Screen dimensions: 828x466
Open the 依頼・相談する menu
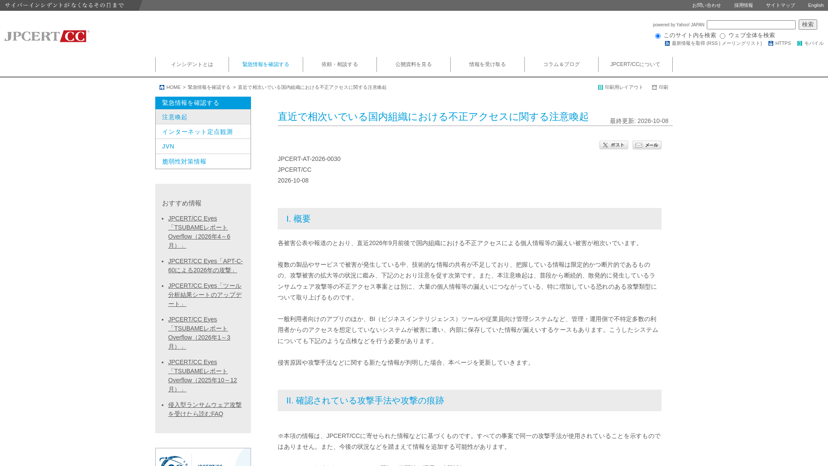(x=340, y=65)
